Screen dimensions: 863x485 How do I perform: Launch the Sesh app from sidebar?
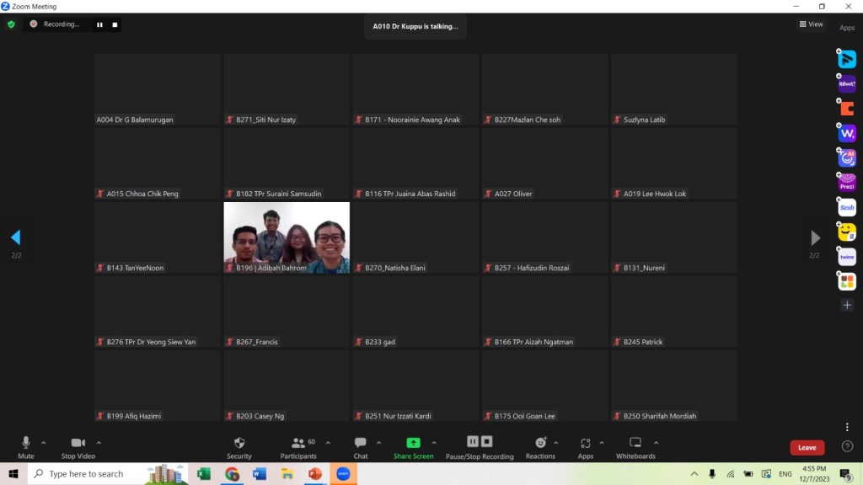[x=847, y=207]
